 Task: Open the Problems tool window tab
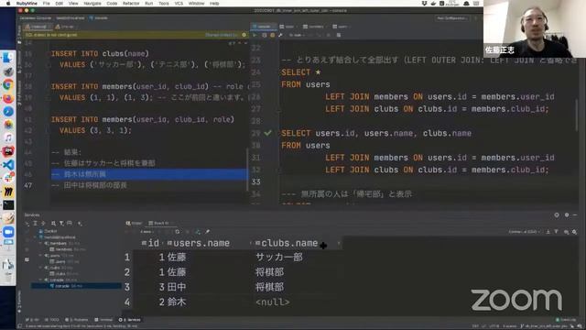(77, 320)
